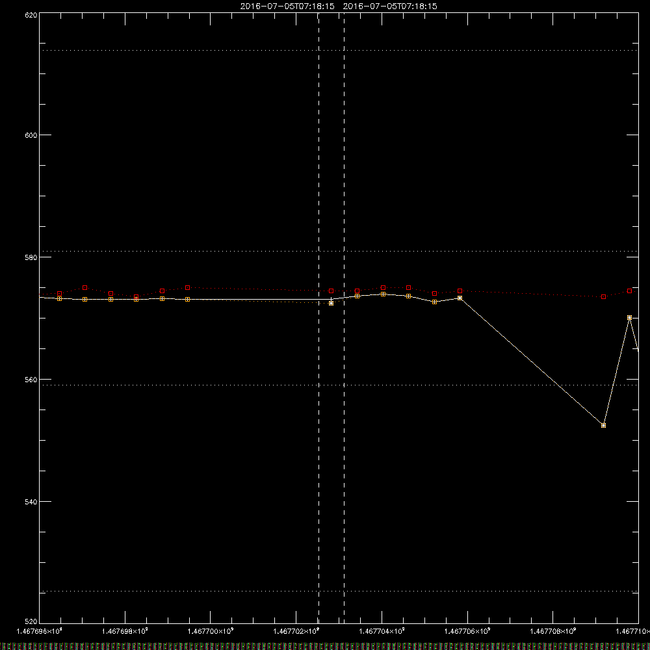Select x-axis label 1.467696×10⁹
This screenshot has height=650, width=650.
coord(39,631)
